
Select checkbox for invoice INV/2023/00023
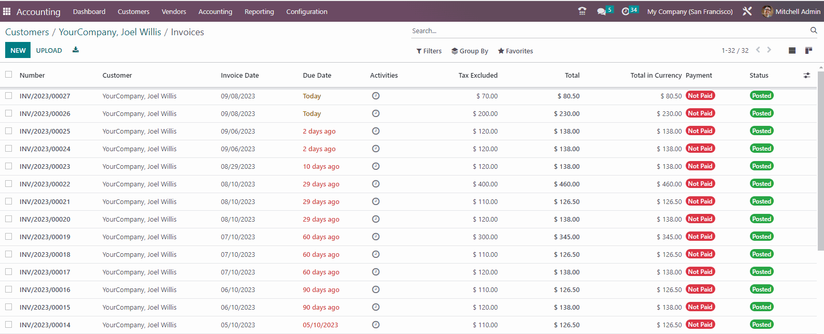click(9, 166)
